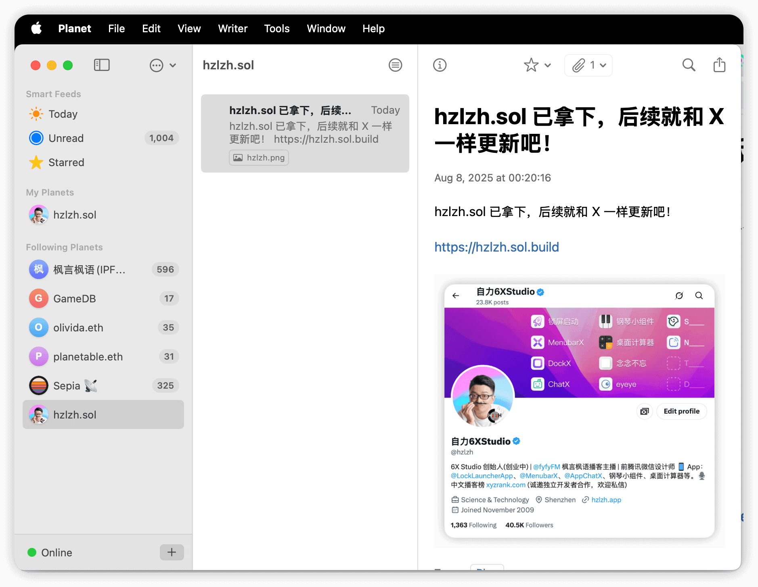Image resolution: width=758 pixels, height=587 pixels.
Task: Open the View menu
Action: 189,29
